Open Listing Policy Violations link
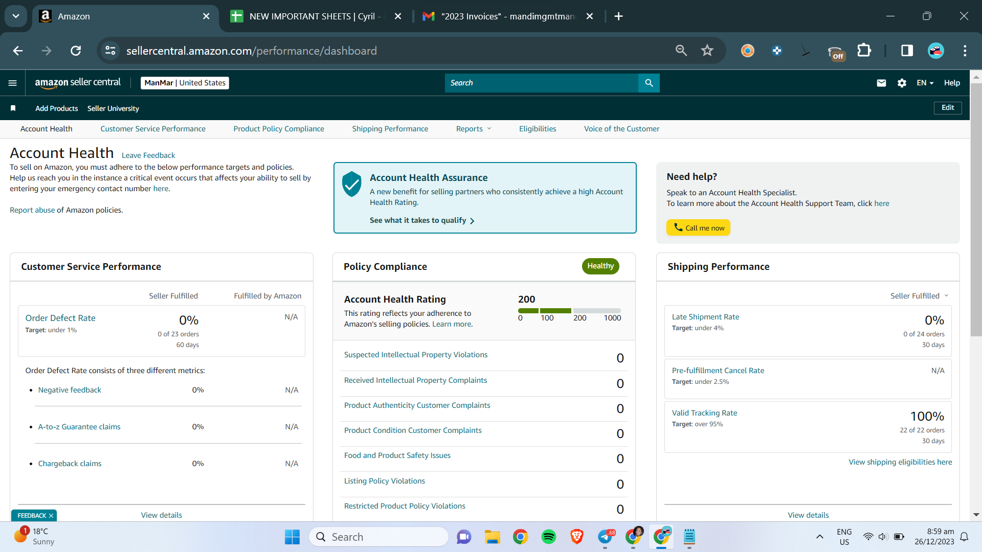982x552 pixels. pyautogui.click(x=385, y=481)
